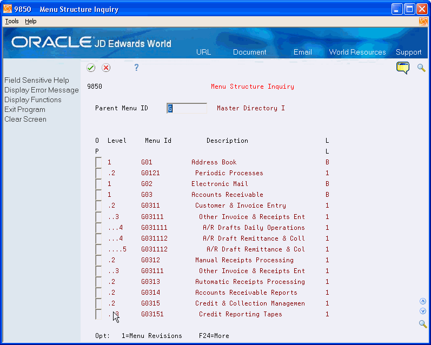Open the Help menu
The width and height of the screenshot is (431, 345).
(30, 21)
